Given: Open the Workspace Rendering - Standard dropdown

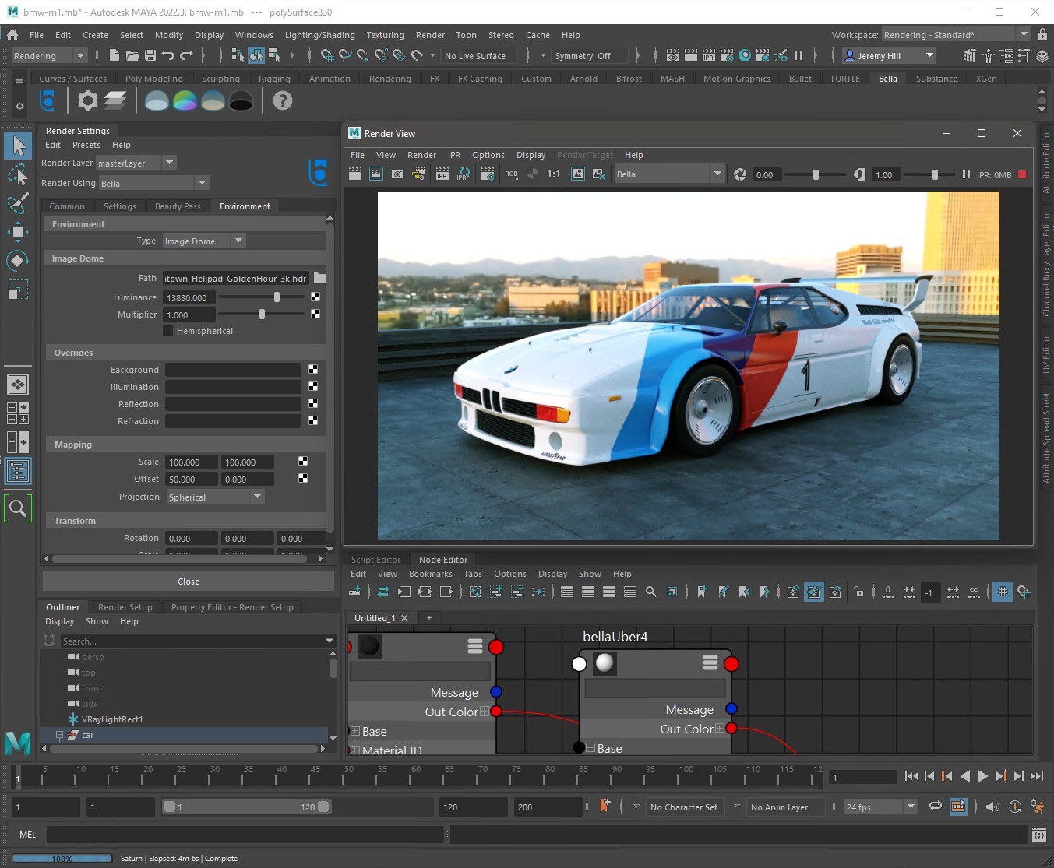Looking at the screenshot, I should [x=957, y=34].
